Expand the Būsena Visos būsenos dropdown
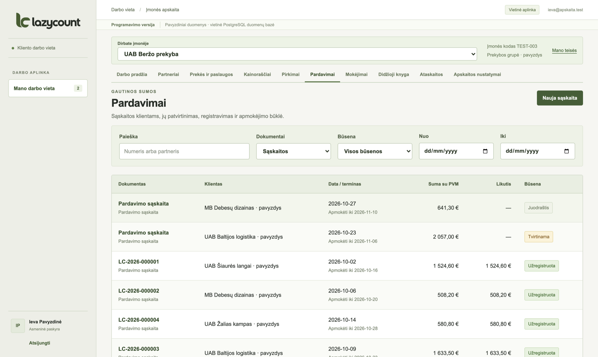This screenshot has width=598, height=357. [375, 151]
